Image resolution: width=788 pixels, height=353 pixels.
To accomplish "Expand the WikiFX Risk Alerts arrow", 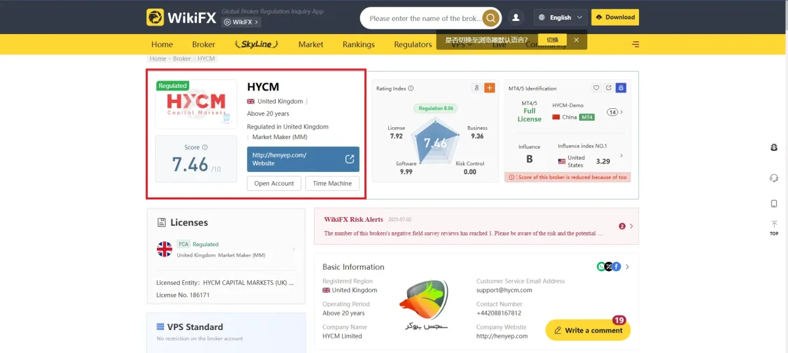I will [x=631, y=226].
